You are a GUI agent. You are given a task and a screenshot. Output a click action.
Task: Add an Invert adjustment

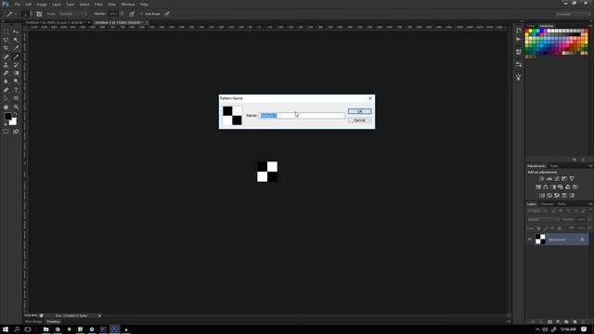click(x=542, y=196)
